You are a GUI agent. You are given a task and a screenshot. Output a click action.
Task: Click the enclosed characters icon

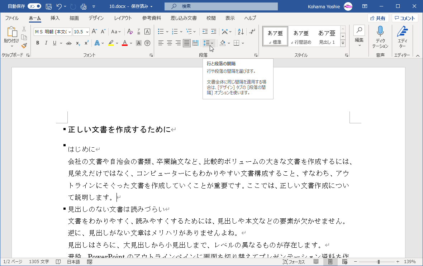[x=147, y=43]
